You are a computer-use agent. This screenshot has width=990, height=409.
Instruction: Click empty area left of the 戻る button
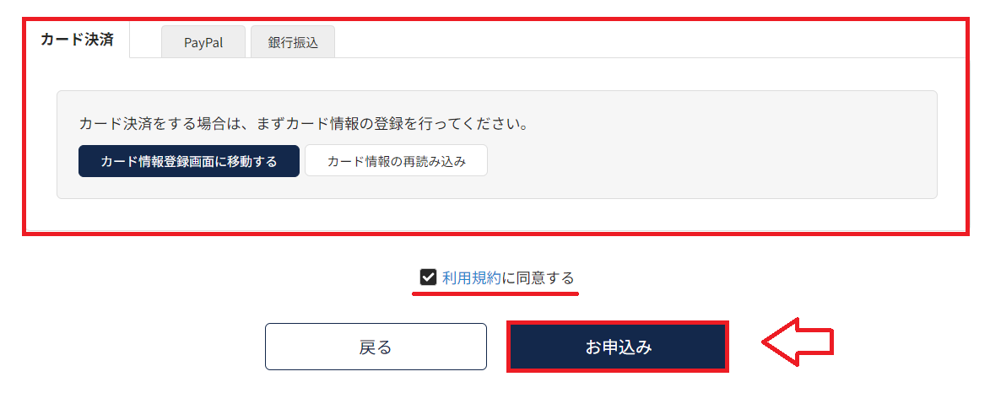135,347
